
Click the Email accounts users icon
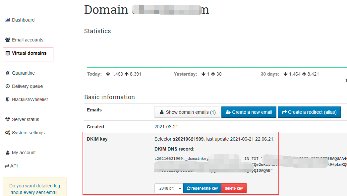point(8,40)
